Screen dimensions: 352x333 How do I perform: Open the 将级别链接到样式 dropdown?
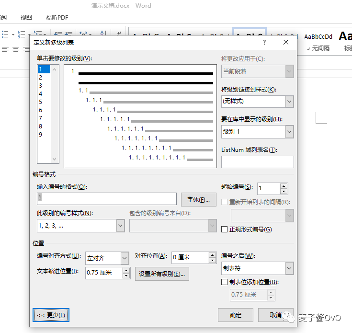point(289,102)
